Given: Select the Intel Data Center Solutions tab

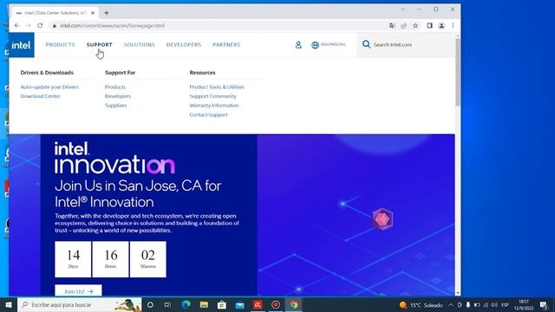Looking at the screenshot, I should click(55, 13).
